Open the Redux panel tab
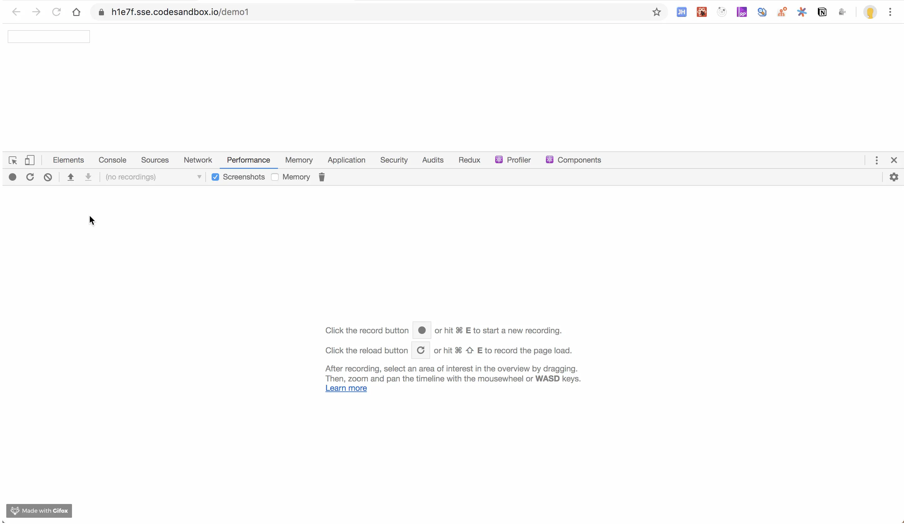Screen dimensions: 904x524 coord(469,160)
